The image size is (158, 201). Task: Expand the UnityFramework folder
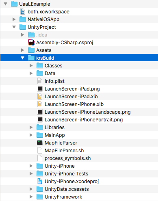coord(31,197)
